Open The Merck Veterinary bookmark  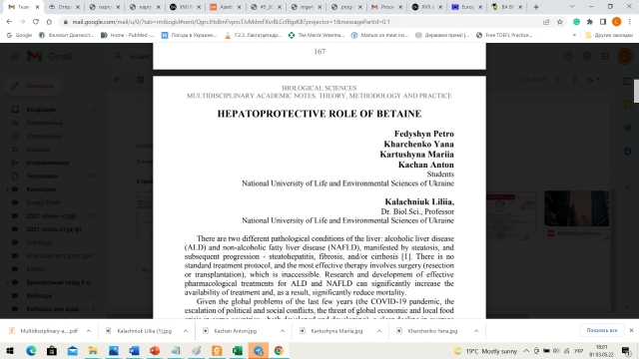317,35
